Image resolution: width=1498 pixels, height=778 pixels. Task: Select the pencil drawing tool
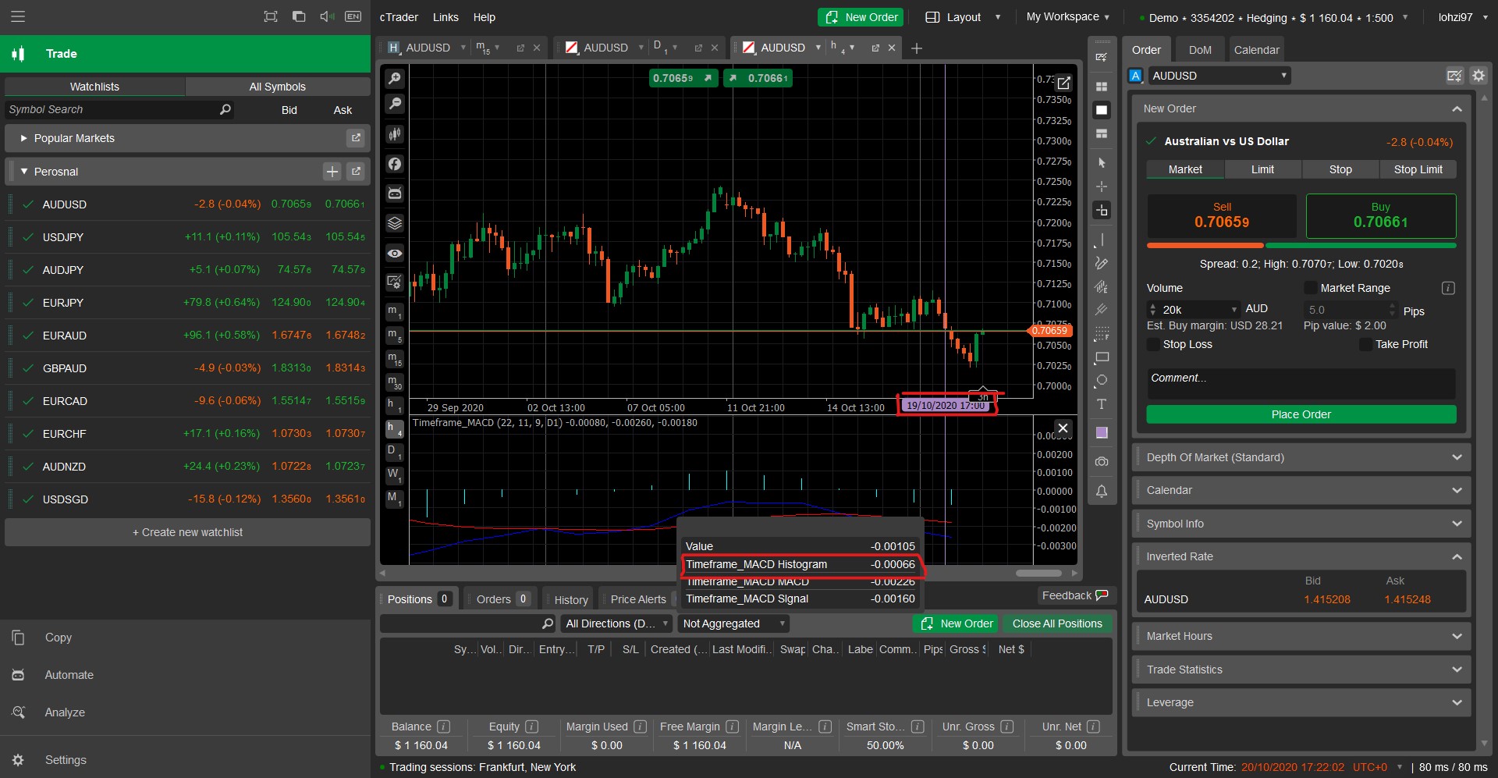tap(1102, 263)
